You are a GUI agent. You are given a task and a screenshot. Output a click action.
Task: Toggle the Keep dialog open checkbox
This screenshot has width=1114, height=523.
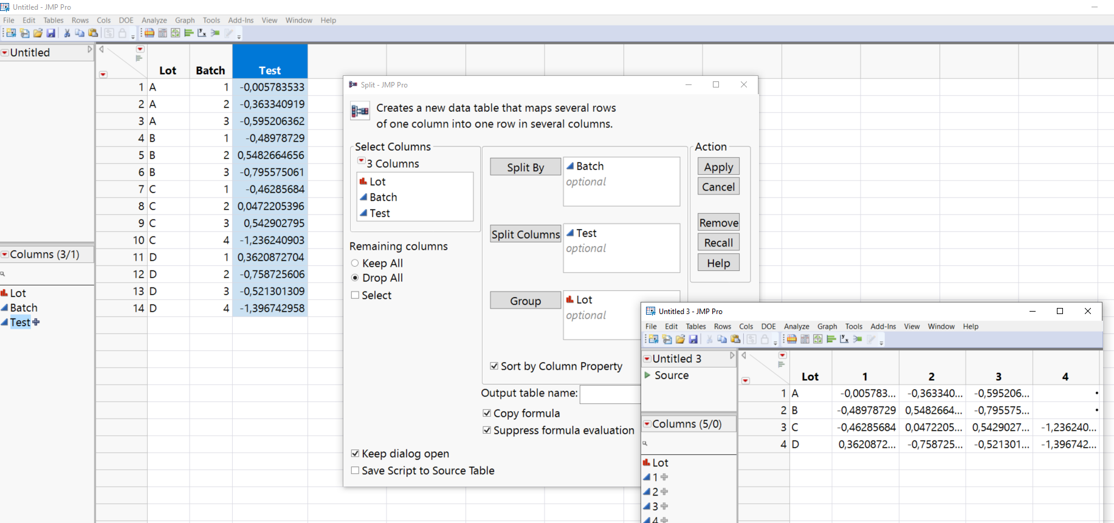(355, 454)
